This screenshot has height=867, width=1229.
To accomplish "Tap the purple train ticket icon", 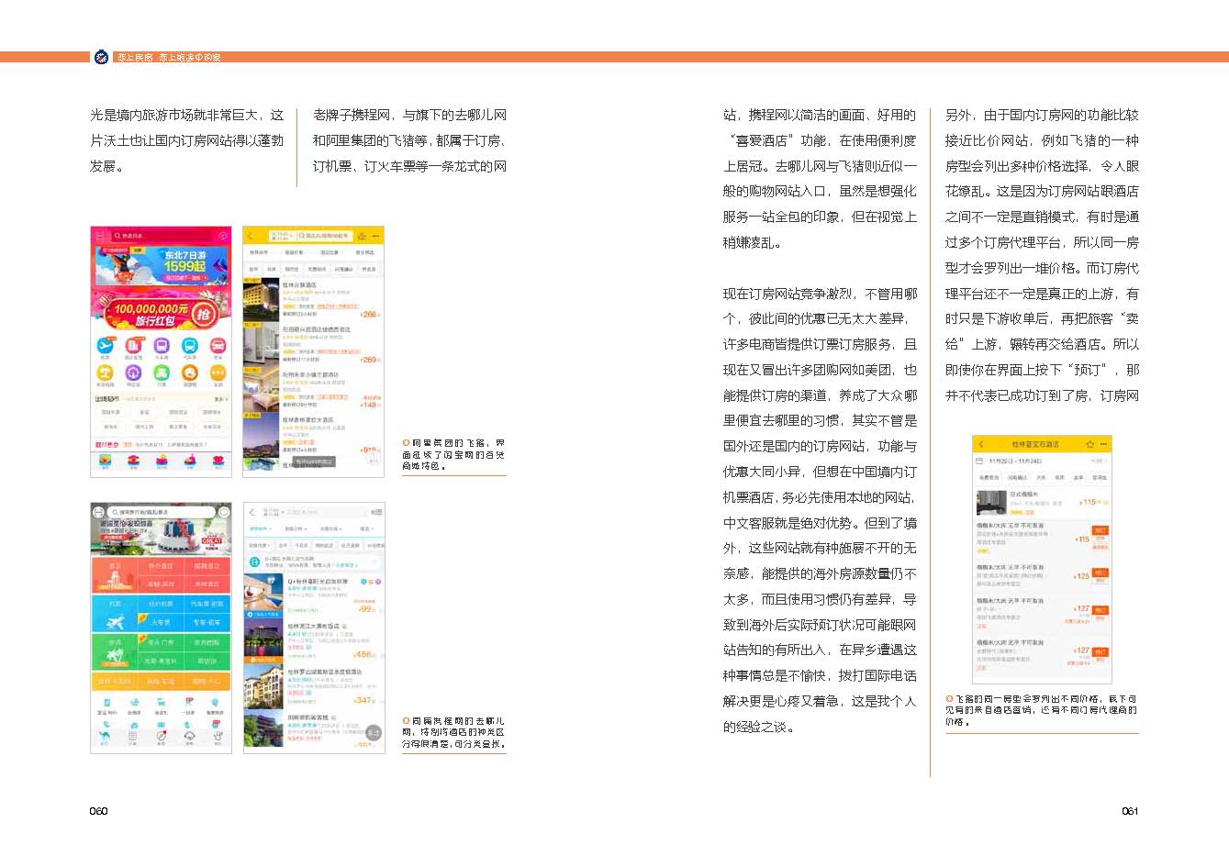I will [x=162, y=347].
